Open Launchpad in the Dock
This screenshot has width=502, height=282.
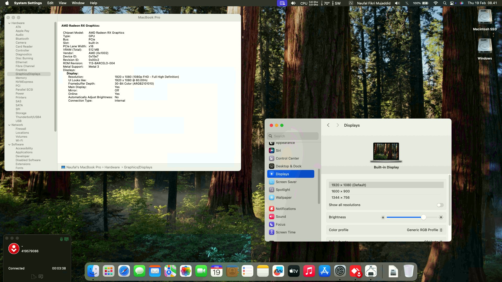[109, 271]
